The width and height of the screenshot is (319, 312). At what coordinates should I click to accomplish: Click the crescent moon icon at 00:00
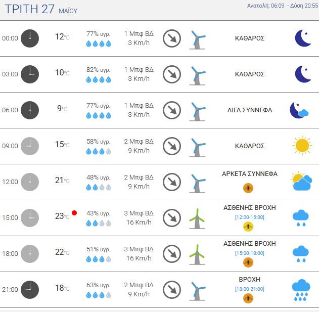(x=303, y=38)
